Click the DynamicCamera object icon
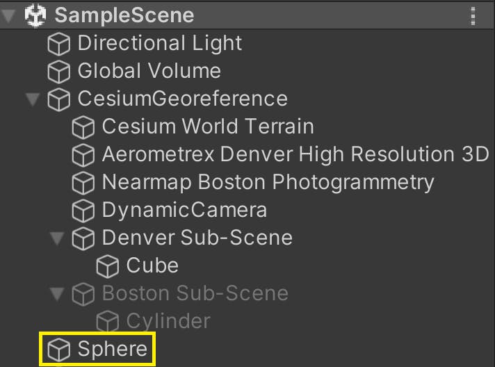Screen dimensions: 495x367 click(x=83, y=210)
